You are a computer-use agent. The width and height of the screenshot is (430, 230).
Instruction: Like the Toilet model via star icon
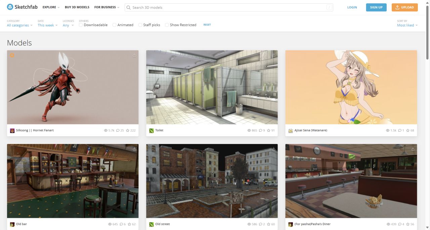click(x=269, y=131)
